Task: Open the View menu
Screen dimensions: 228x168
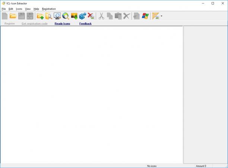Action: click(x=28, y=9)
